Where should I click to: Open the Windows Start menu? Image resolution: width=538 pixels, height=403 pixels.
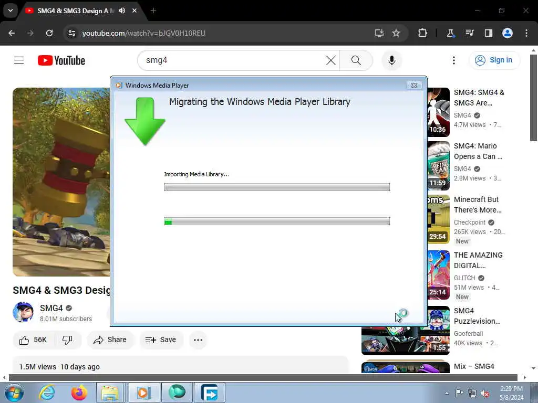pos(14,393)
